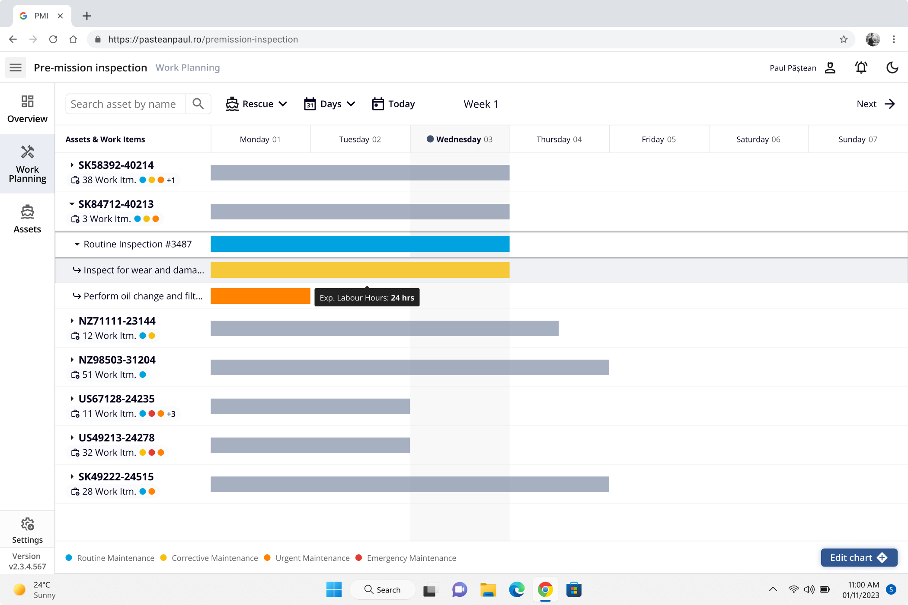Toggle dark mode moon icon
This screenshot has width=908, height=605.
892,68
